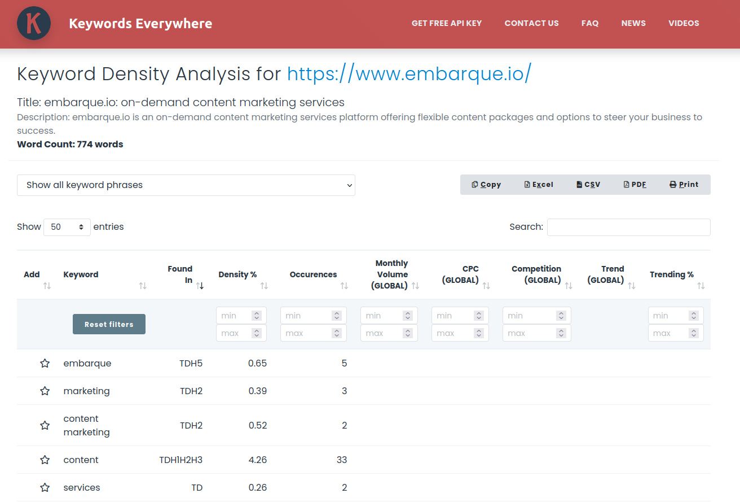Viewport: 740px width, 502px height.
Task: Focus the Monthly Volume max field
Action: [x=389, y=333]
